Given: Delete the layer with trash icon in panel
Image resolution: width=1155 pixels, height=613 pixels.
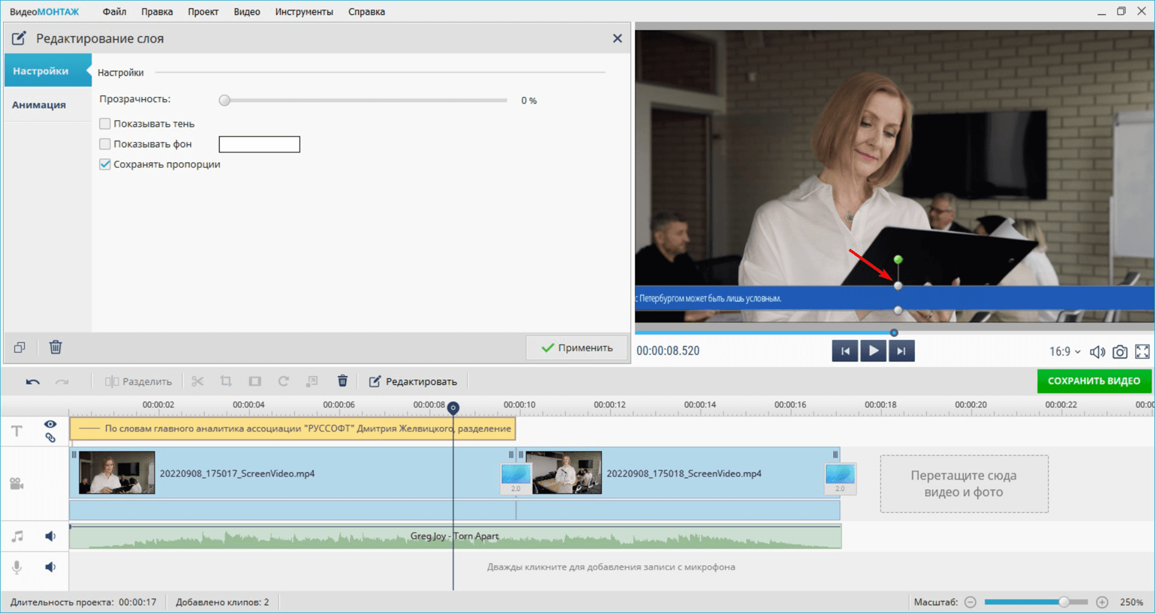Looking at the screenshot, I should pyautogui.click(x=55, y=347).
